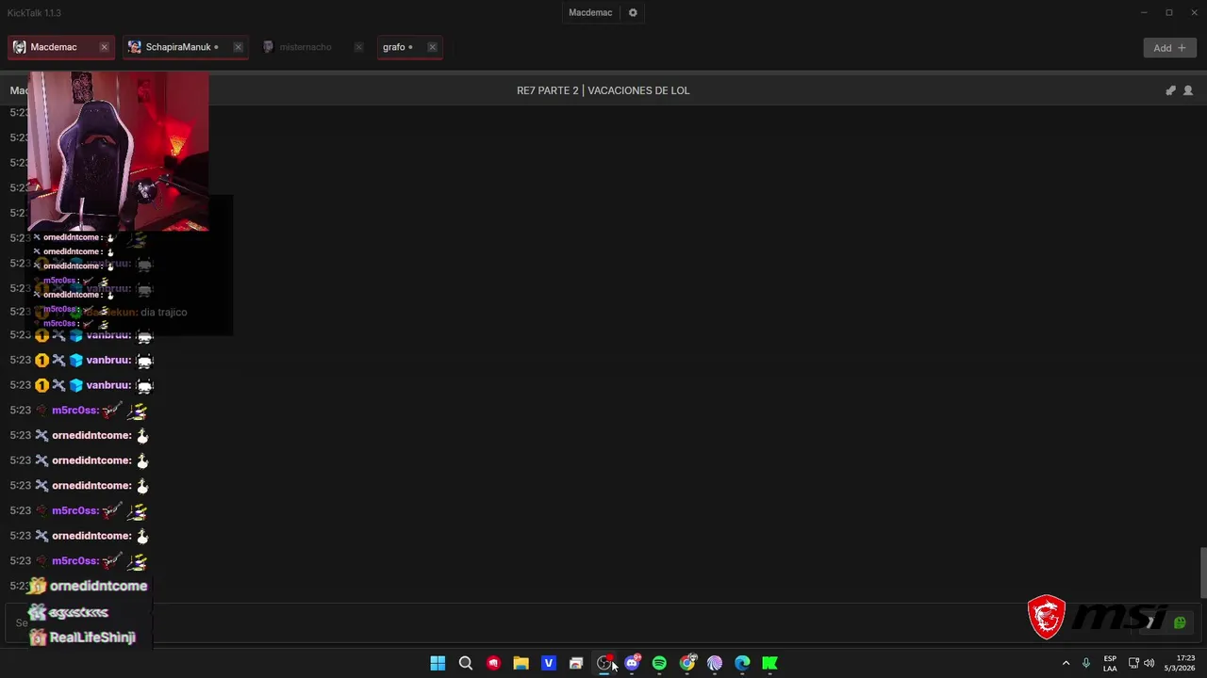Click the chat scrollbar thumb

coord(1202,572)
